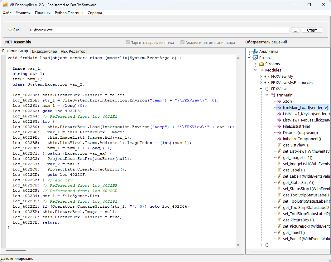The width and height of the screenshot is (331, 262).
Task: Collapse the Modules tree node
Action: [255, 70]
